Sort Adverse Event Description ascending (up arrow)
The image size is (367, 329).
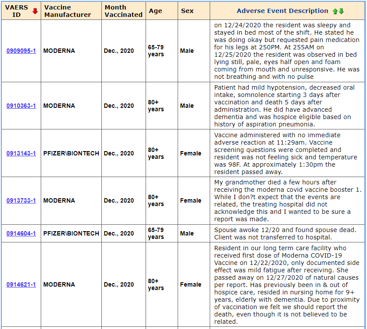(x=335, y=11)
